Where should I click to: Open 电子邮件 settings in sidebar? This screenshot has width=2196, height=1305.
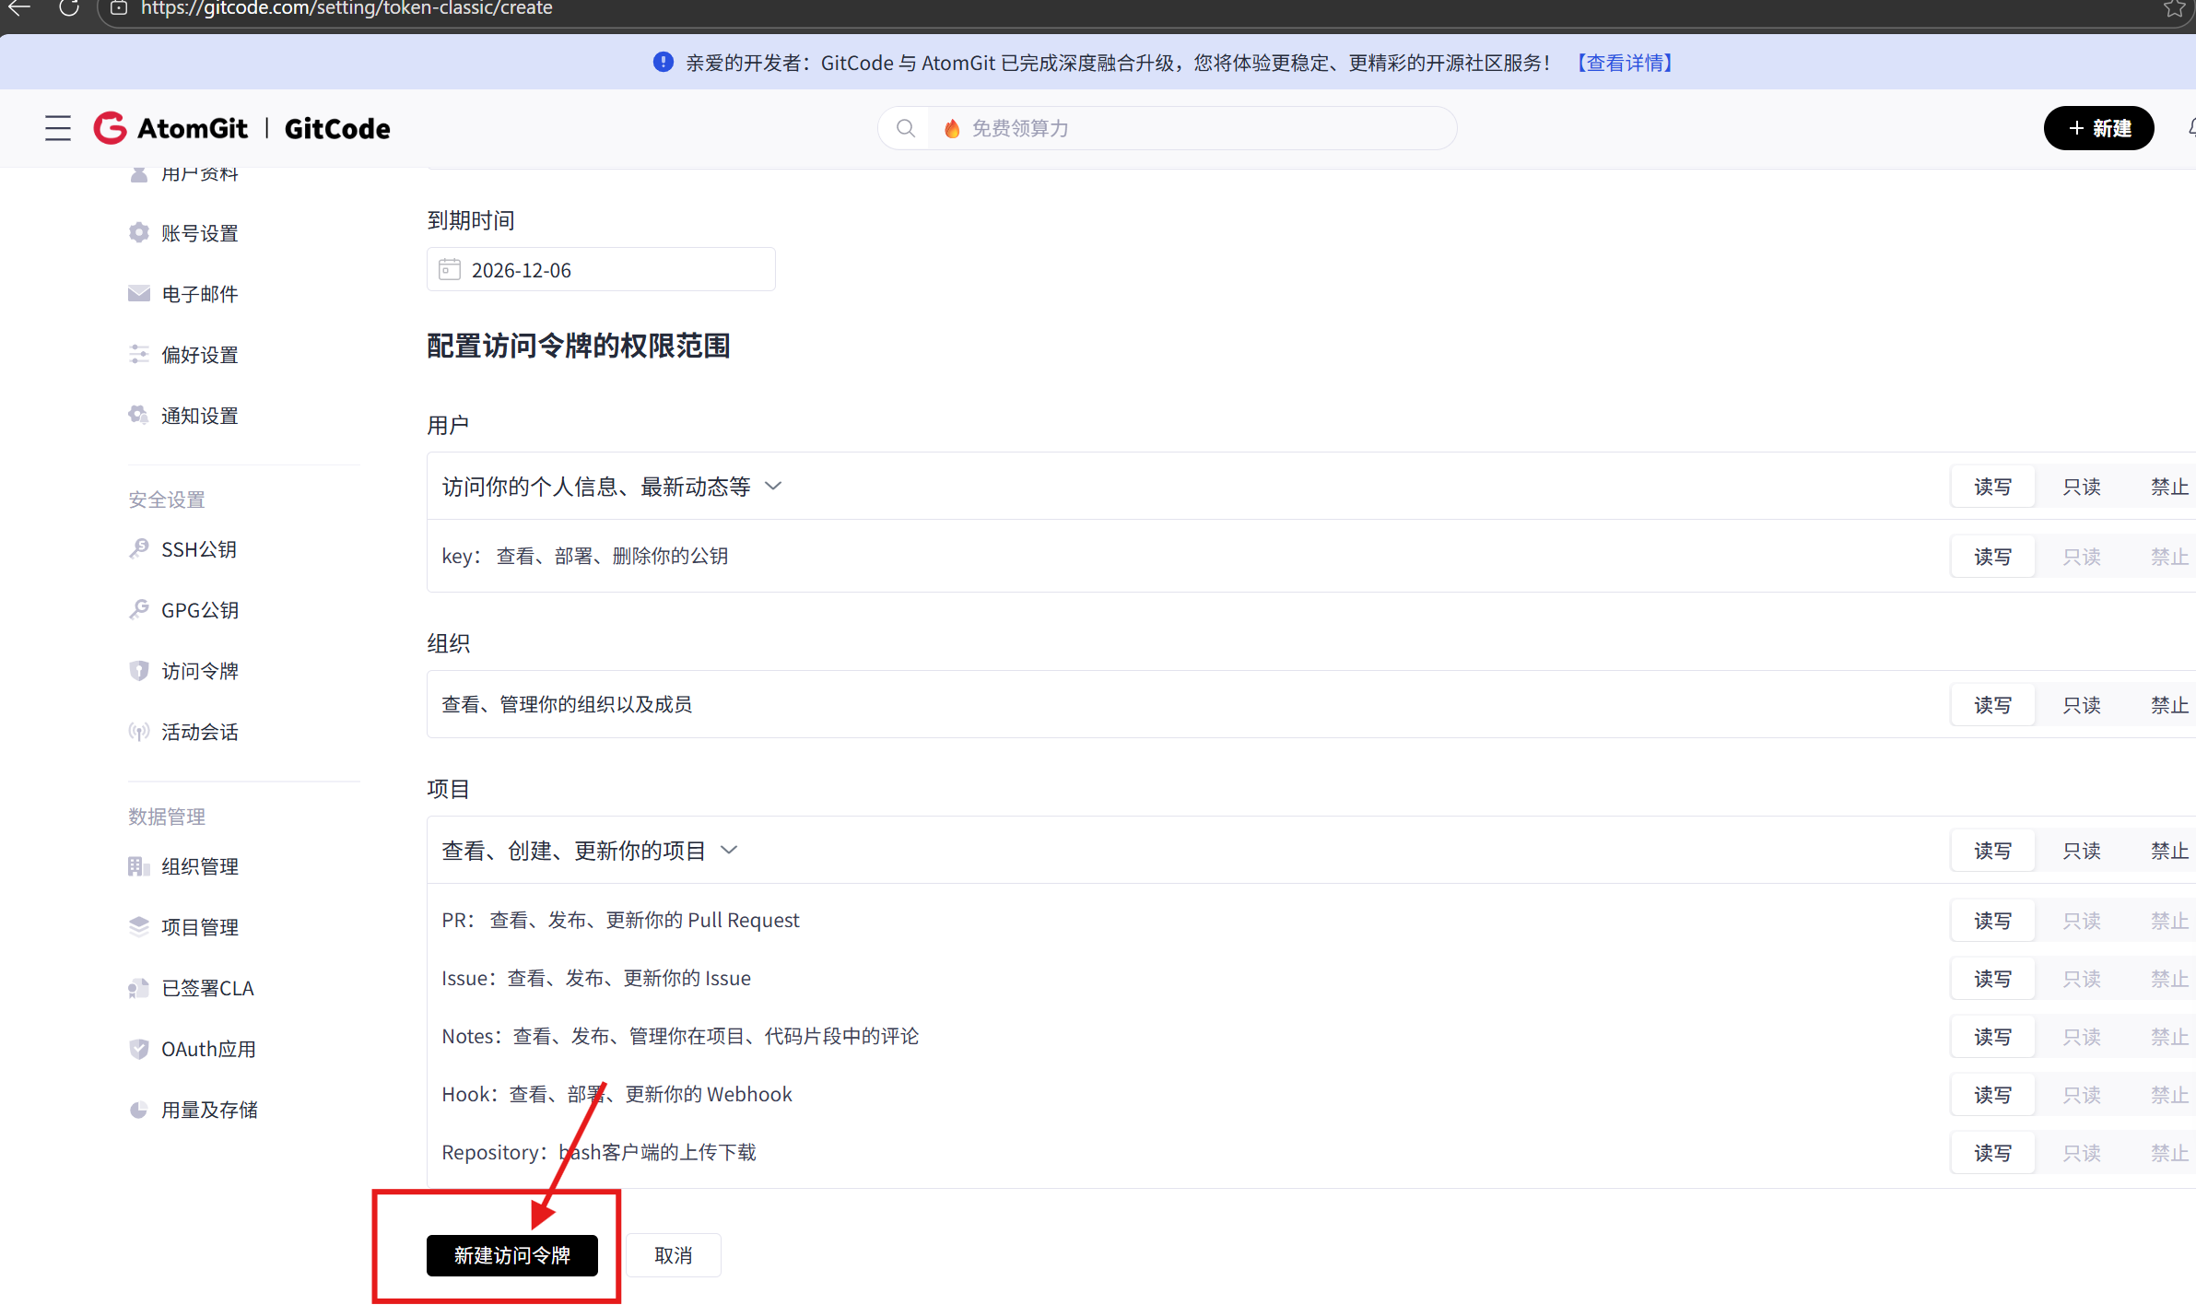point(199,294)
